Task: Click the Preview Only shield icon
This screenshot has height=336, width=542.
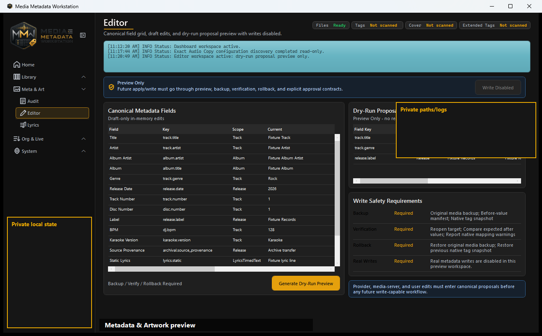Action: (x=111, y=87)
